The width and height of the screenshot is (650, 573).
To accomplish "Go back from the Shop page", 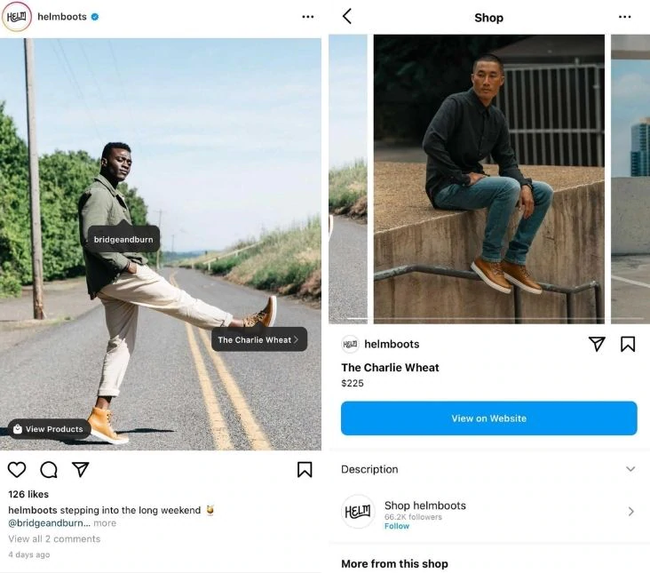I will coord(347,16).
